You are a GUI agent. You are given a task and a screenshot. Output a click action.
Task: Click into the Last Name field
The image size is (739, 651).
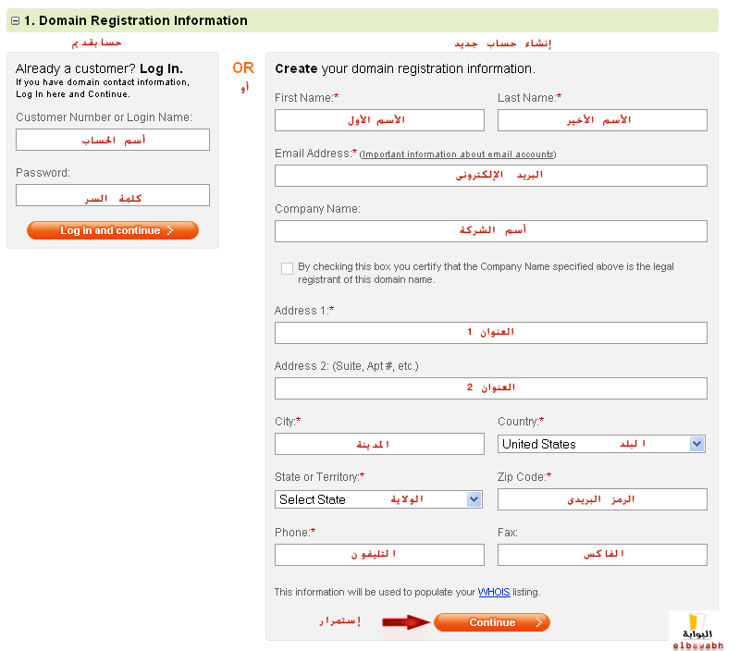pos(602,120)
